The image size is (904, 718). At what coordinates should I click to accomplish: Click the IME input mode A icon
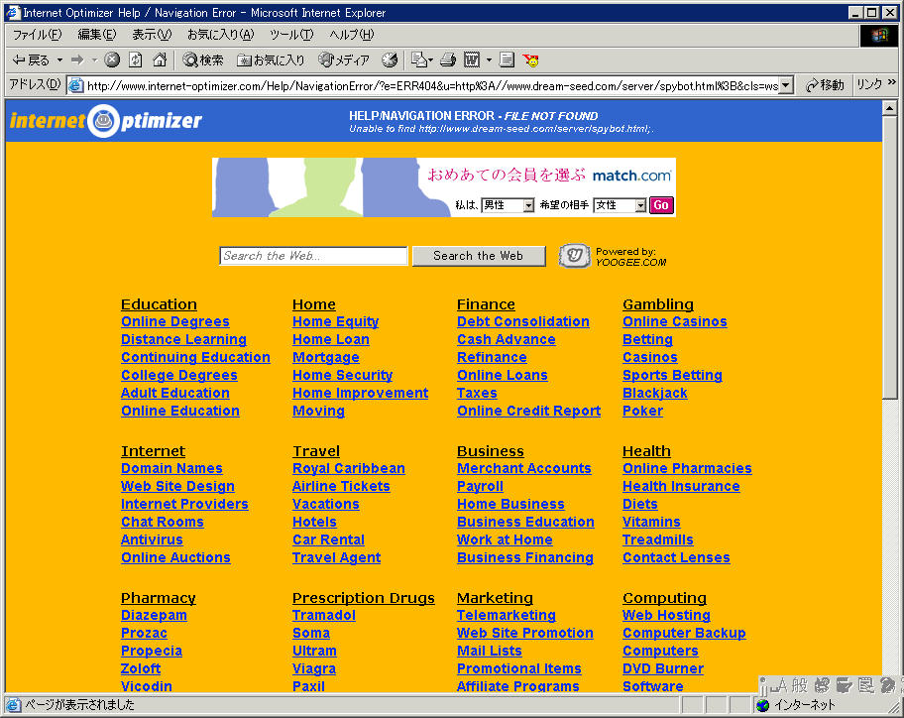pos(779,685)
